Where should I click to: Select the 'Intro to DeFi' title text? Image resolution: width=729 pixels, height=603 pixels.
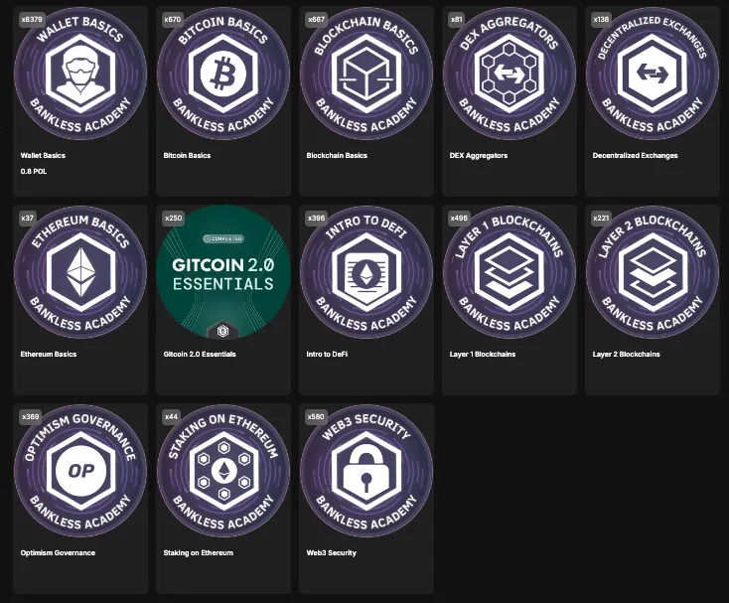coord(327,354)
